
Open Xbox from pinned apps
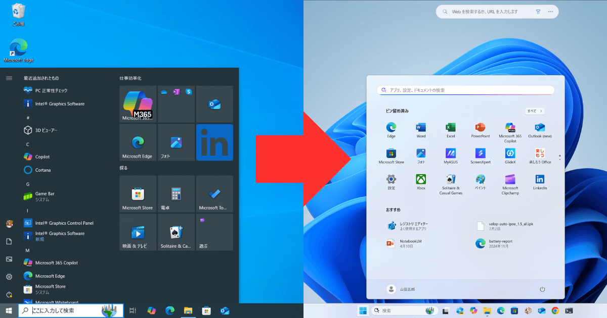[421, 182]
